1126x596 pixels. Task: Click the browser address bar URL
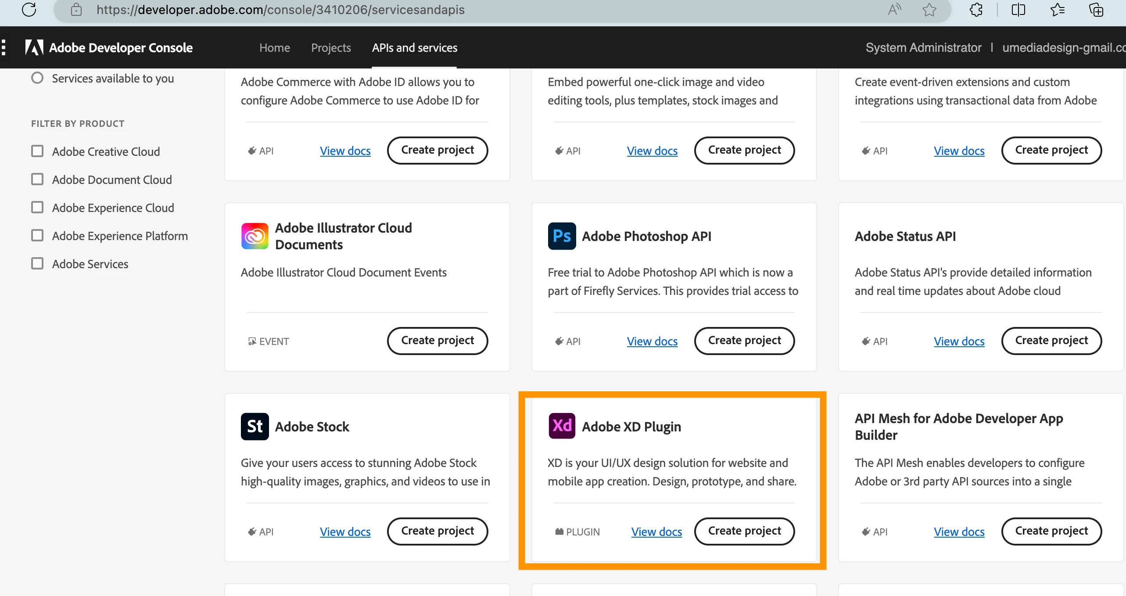point(281,10)
